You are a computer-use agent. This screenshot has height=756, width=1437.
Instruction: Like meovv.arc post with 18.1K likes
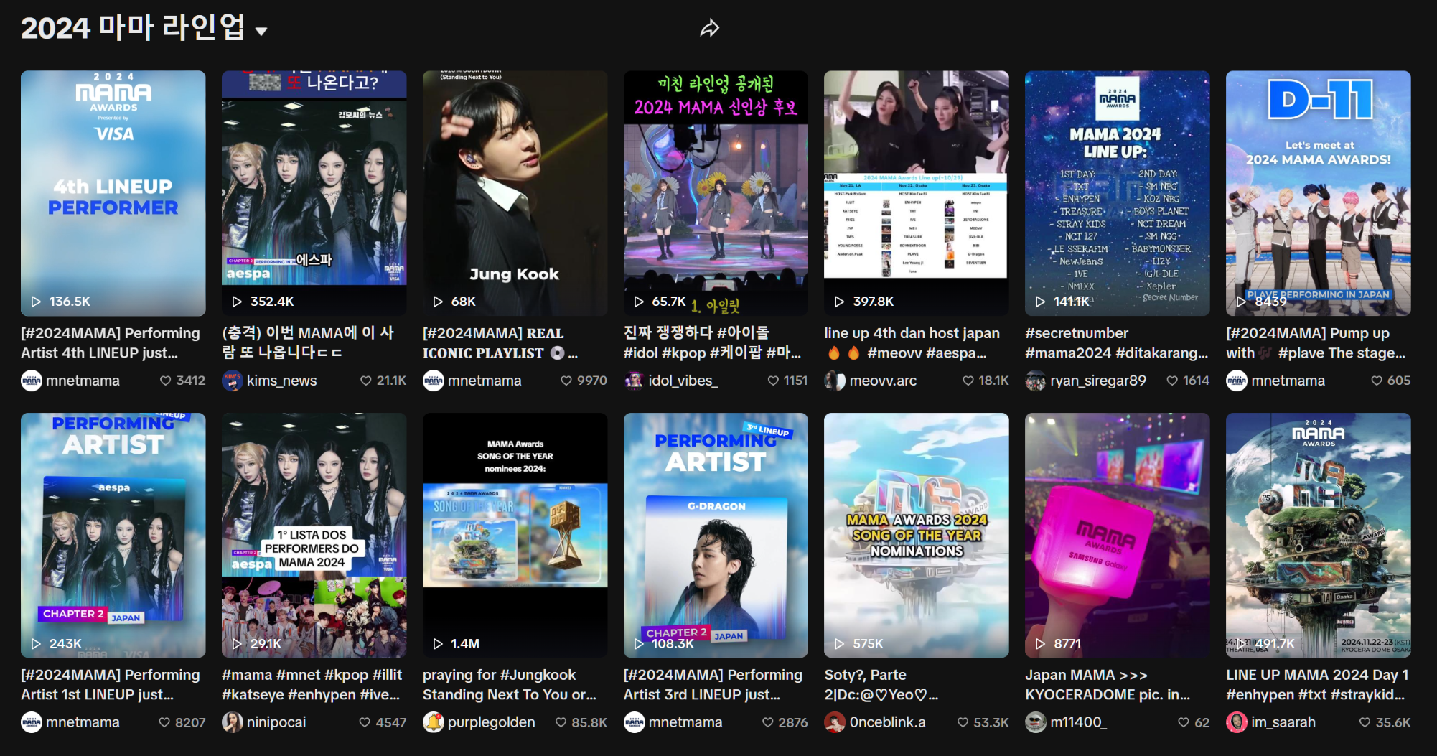(968, 381)
